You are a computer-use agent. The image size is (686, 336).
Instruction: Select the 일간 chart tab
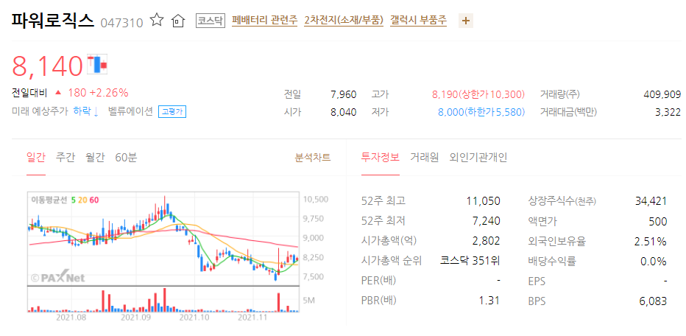36,157
